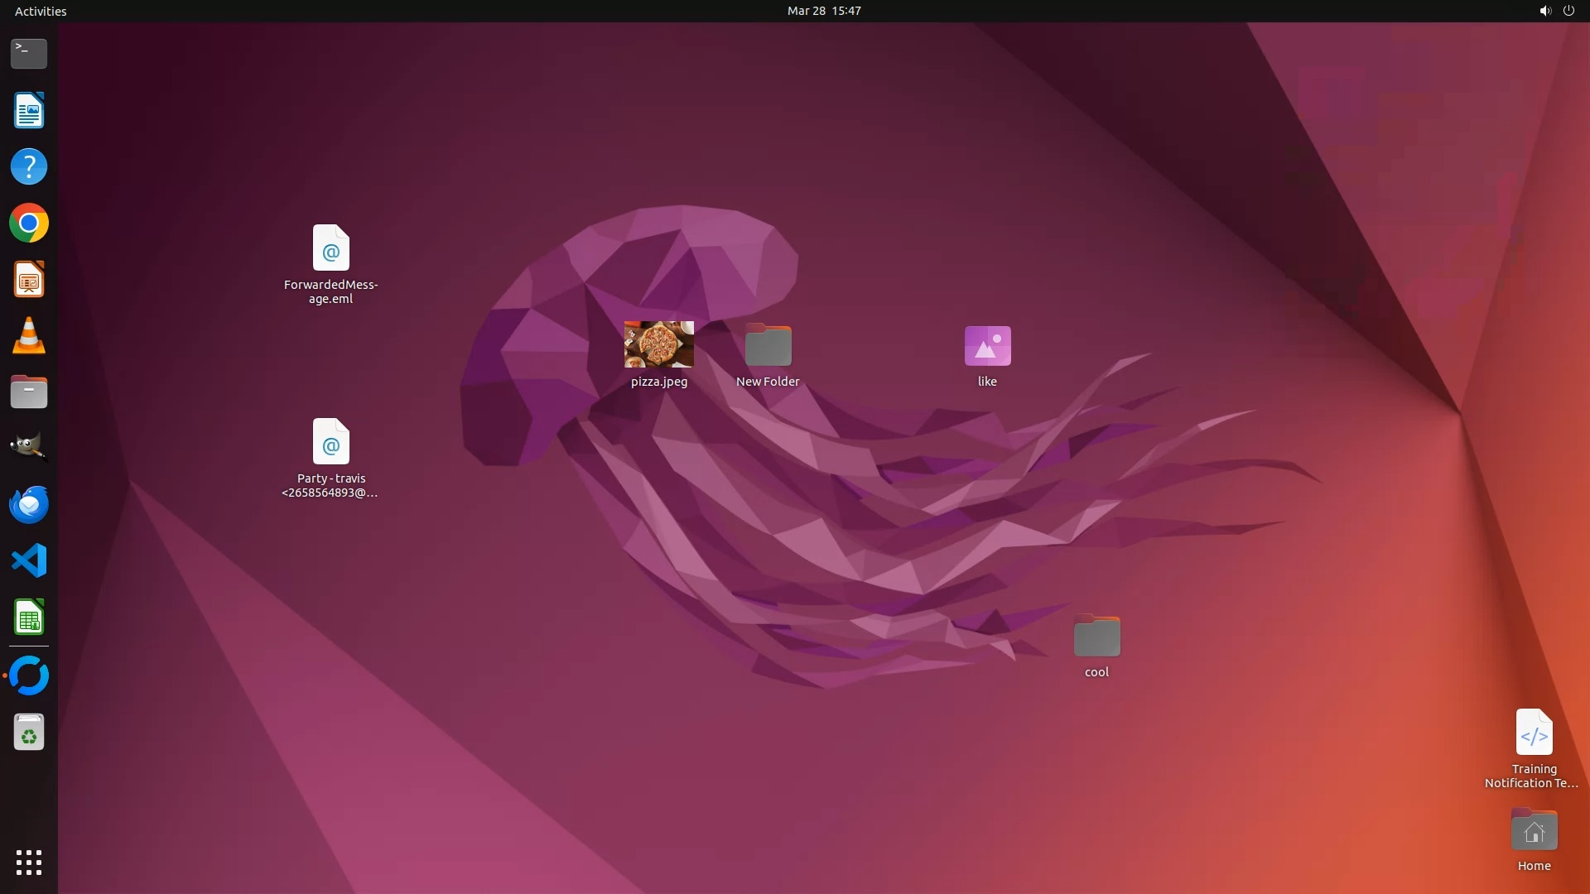Launch VLC media player
This screenshot has width=1590, height=894.
tap(29, 336)
